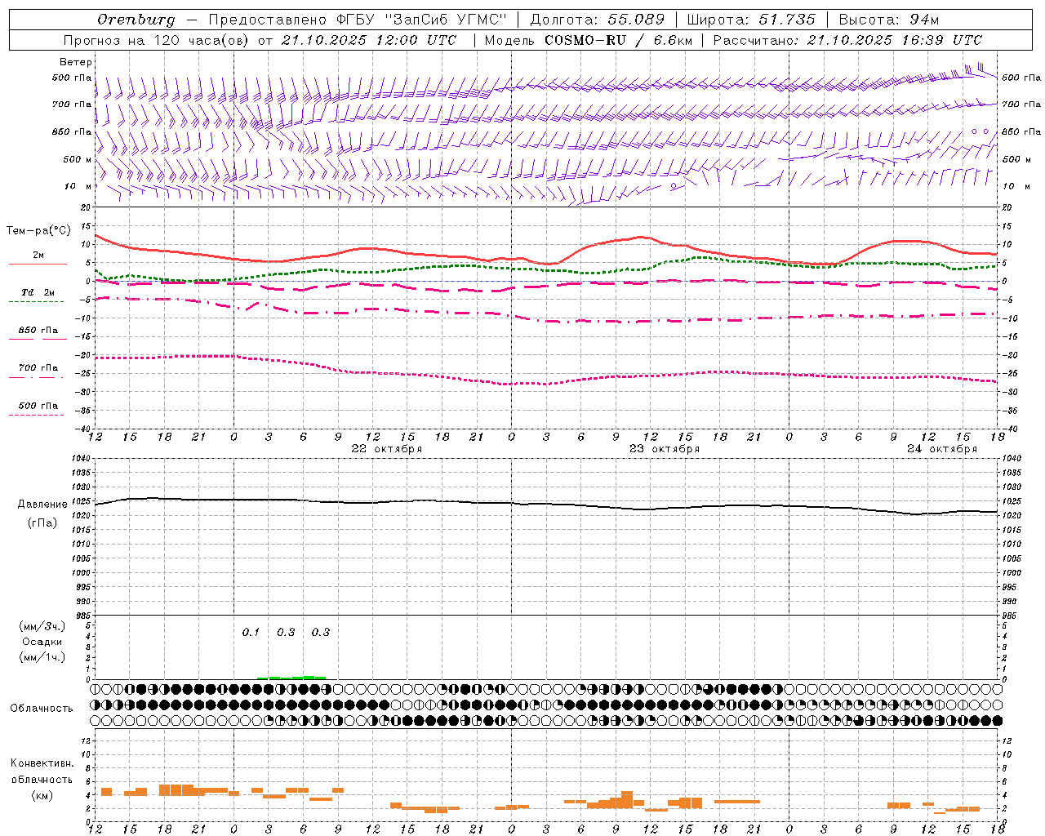This screenshot has width=1045, height=836.
Task: Click the 'Давление' pressure panel label
Action: point(42,505)
